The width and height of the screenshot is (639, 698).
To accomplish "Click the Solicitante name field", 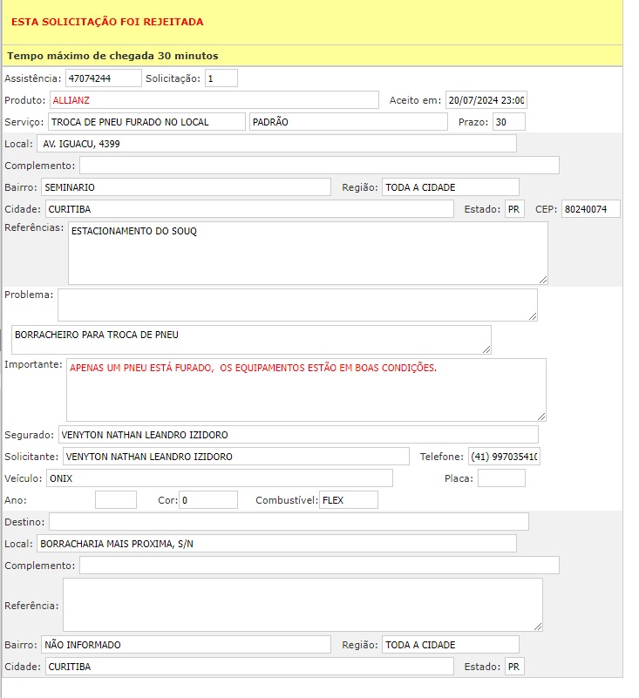I will [x=236, y=457].
